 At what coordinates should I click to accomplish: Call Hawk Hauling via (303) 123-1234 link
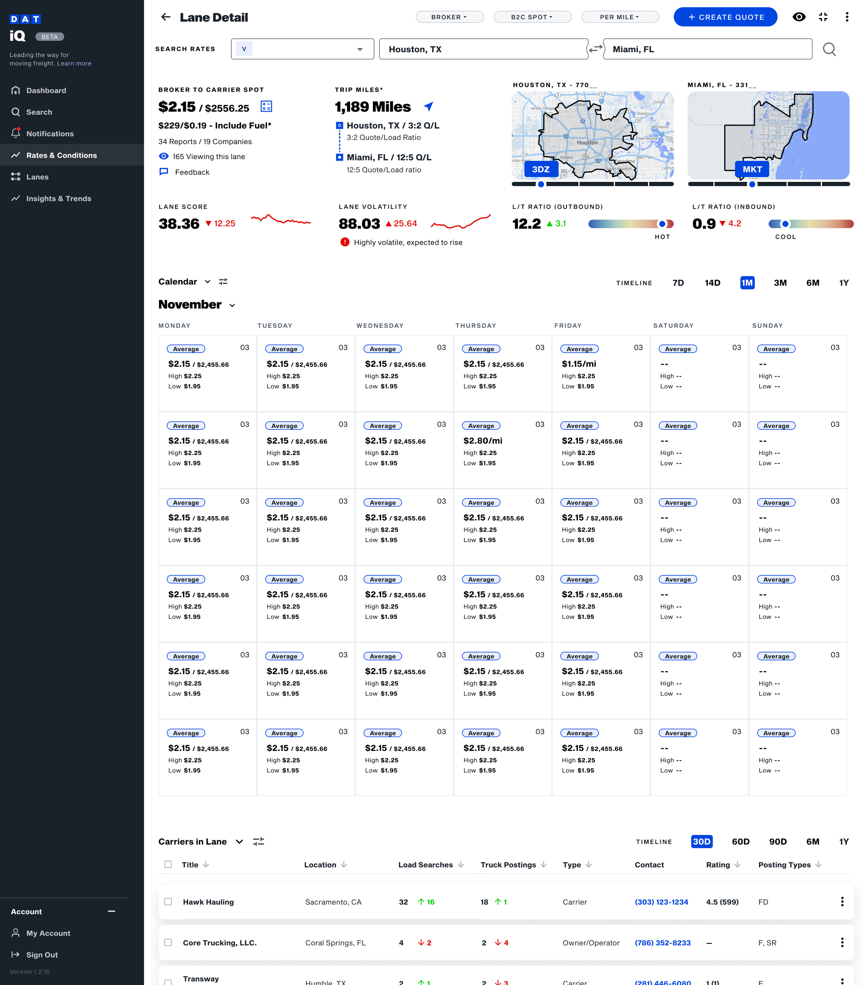[x=661, y=902]
